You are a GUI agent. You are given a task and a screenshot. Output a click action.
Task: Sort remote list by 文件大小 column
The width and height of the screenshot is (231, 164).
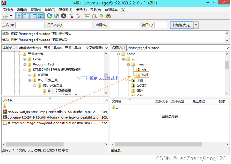(x=162, y=101)
